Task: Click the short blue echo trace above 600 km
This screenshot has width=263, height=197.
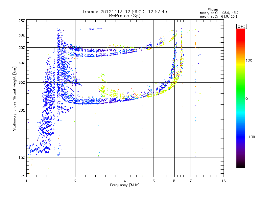Action: pyautogui.click(x=95, y=29)
